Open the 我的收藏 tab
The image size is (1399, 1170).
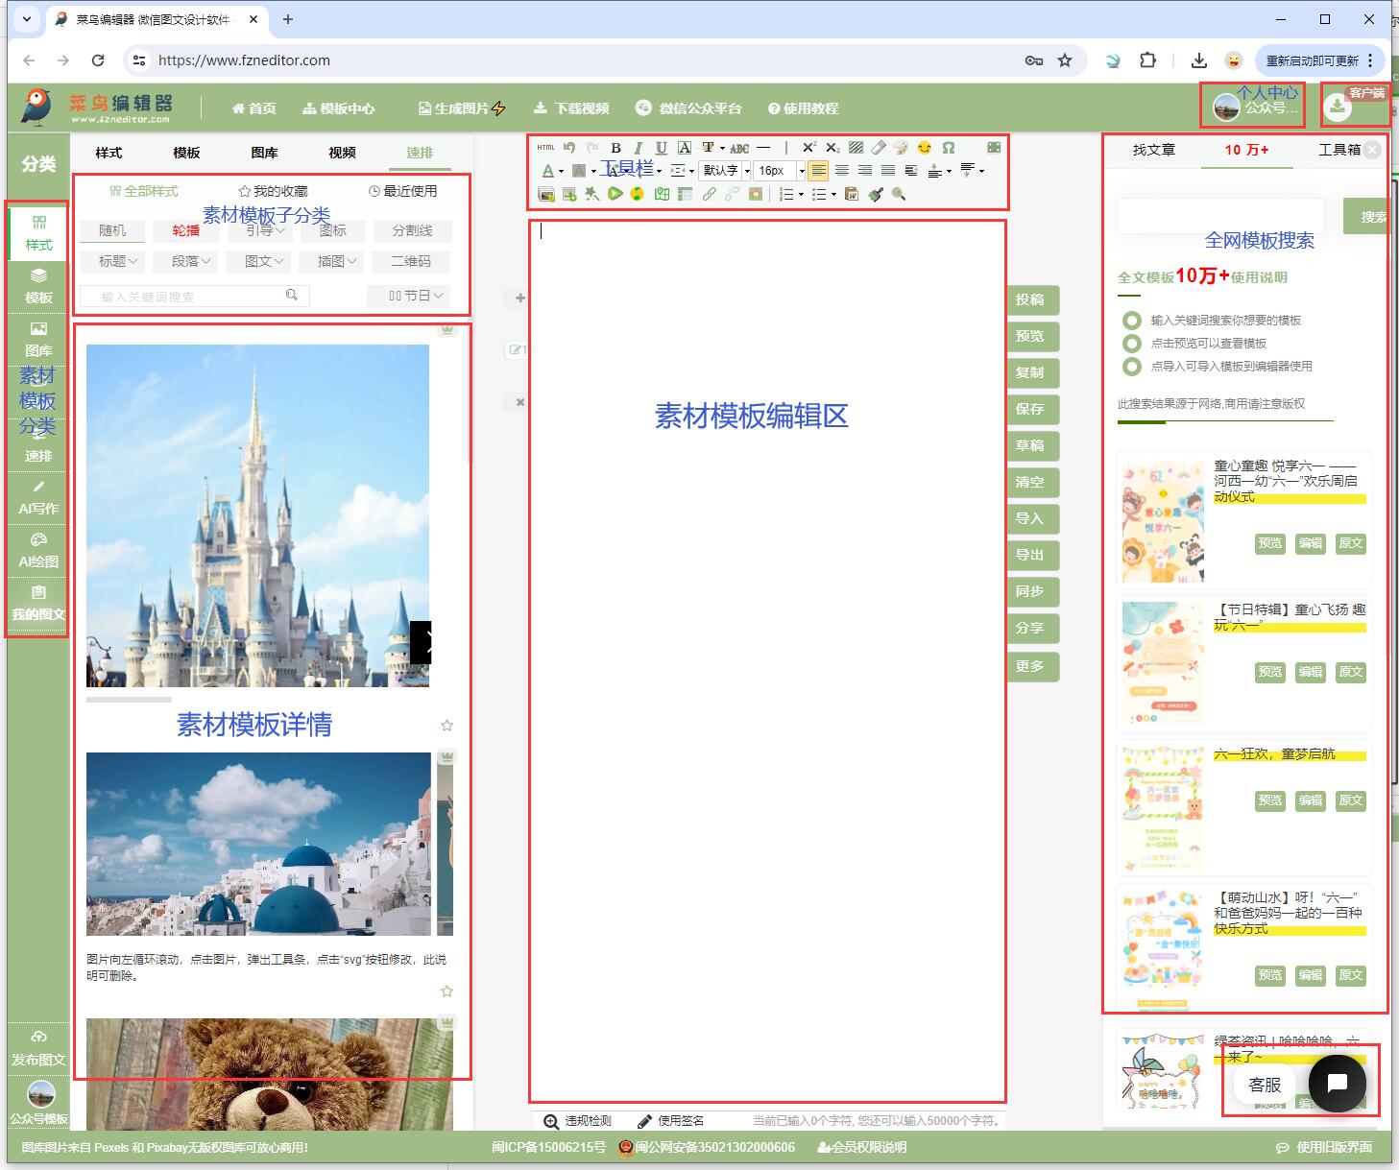click(274, 191)
